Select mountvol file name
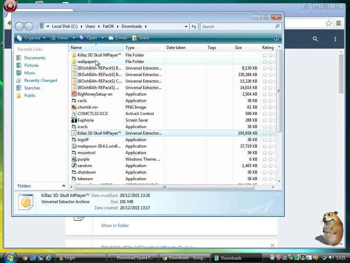The image size is (350, 263). click(86, 152)
